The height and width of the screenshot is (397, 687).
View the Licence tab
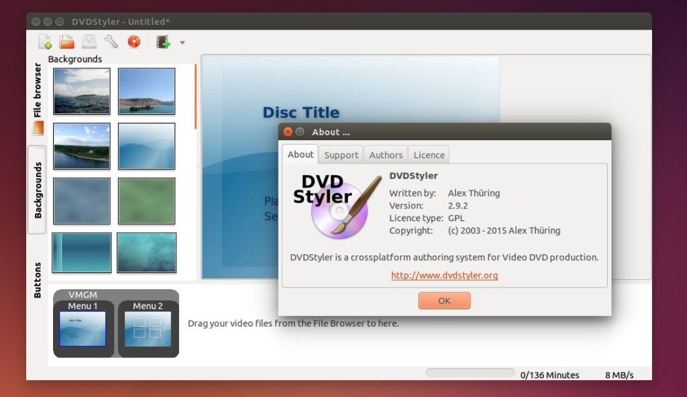click(429, 155)
